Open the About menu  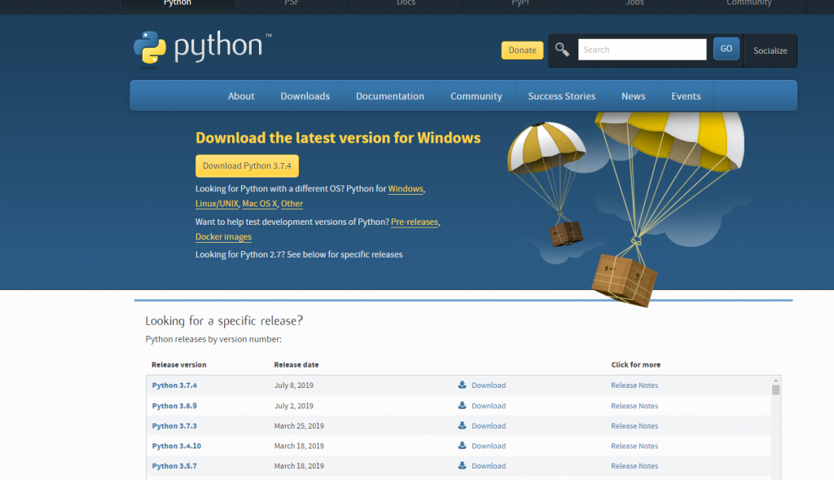(x=241, y=96)
